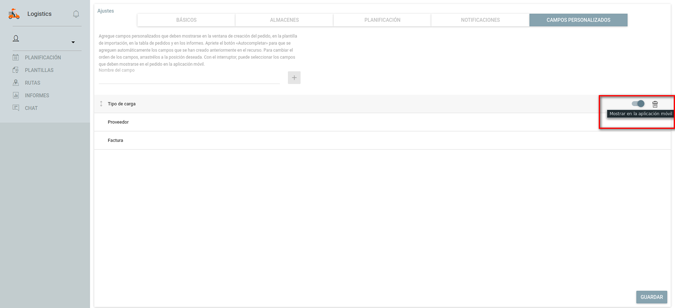This screenshot has height=308, width=675.
Task: Click the reorder handle for Tipo de carga
Action: pos(101,104)
